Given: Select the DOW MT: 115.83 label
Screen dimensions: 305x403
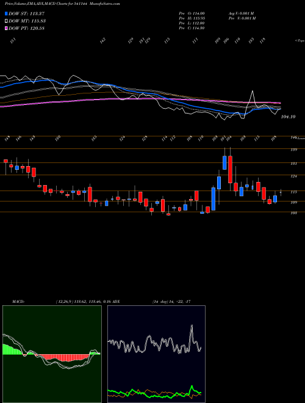Looking at the screenshot, I should [27, 21].
